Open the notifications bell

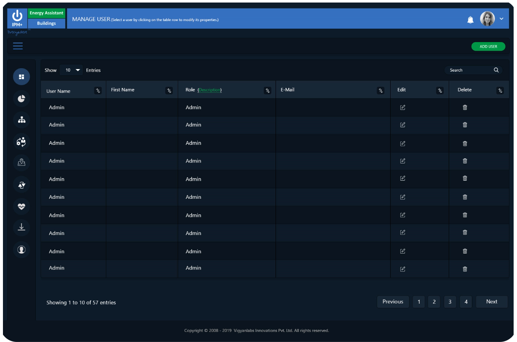pos(471,19)
